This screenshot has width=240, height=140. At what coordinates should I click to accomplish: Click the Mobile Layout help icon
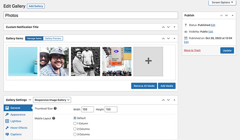coord(54,118)
